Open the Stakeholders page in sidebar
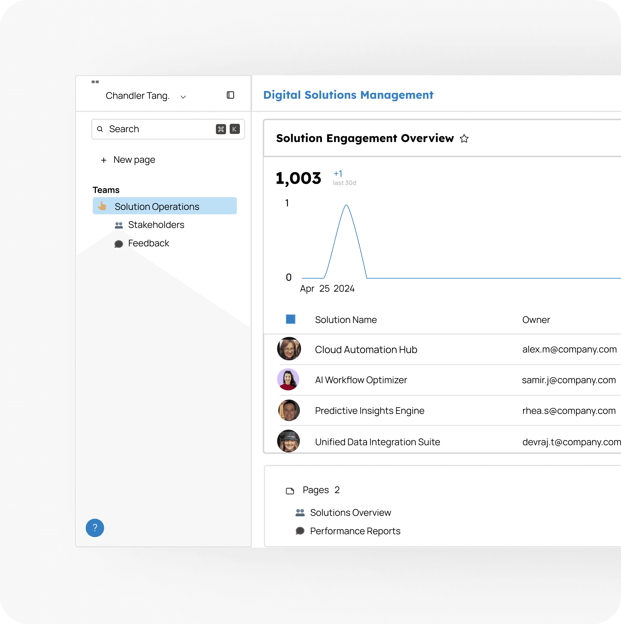Screen dimensions: 621x624 point(156,225)
